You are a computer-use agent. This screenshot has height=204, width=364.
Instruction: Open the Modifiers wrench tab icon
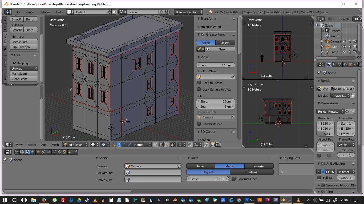pos(49,152)
